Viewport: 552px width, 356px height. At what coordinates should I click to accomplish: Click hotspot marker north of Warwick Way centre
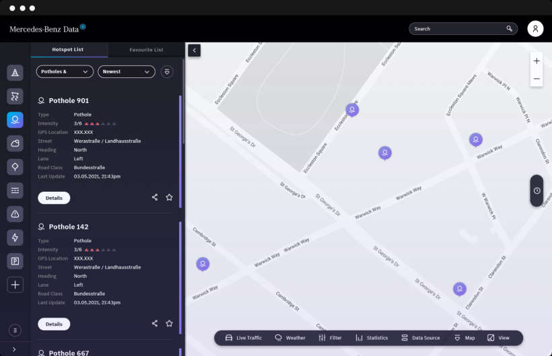coord(385,153)
